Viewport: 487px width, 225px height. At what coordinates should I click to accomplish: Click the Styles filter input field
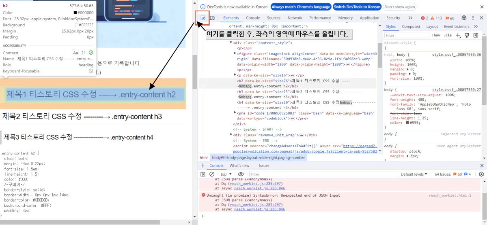coord(406,35)
